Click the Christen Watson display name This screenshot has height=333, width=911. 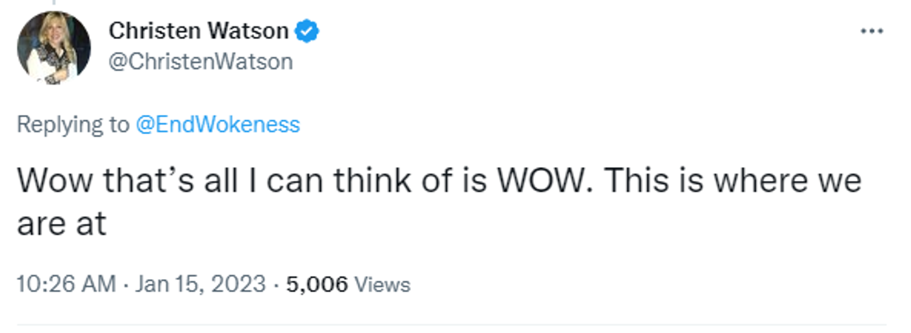198,31
